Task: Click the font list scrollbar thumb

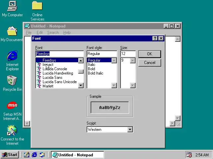Action: coord(81,72)
